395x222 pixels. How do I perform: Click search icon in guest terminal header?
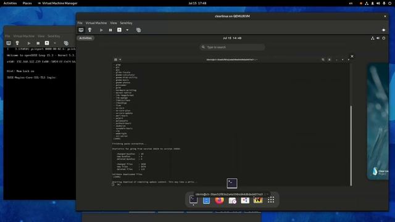tap(323, 60)
